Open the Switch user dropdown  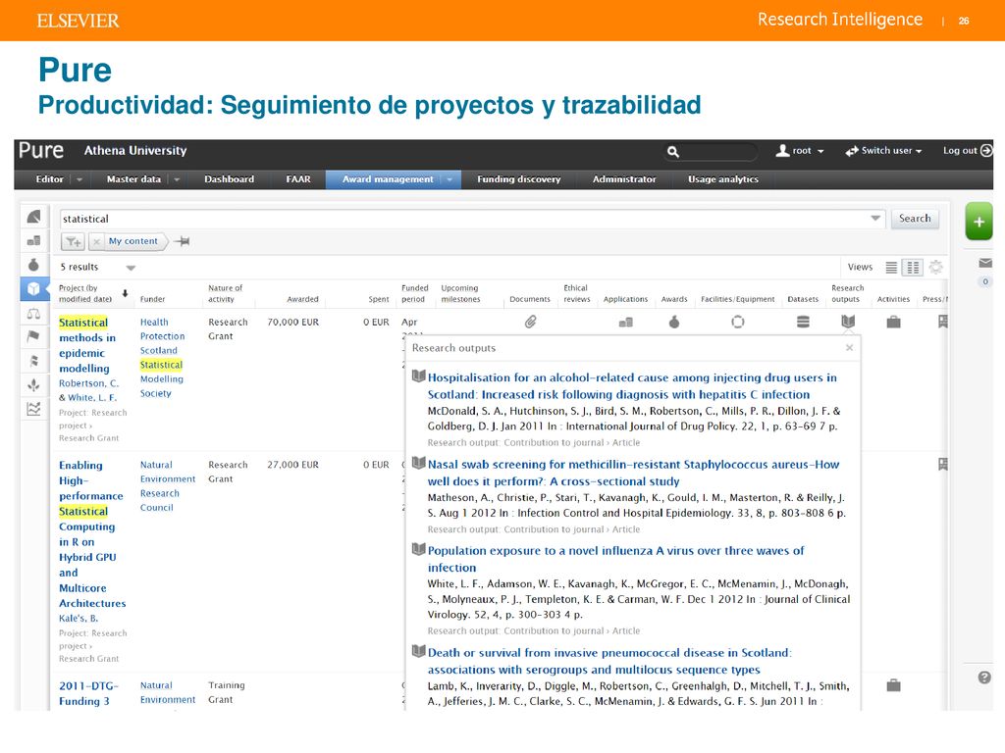(883, 151)
